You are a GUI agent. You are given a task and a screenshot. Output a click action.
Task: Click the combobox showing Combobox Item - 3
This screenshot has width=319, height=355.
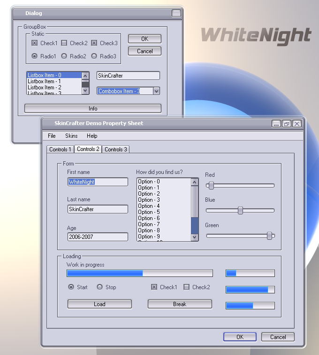coord(128,91)
